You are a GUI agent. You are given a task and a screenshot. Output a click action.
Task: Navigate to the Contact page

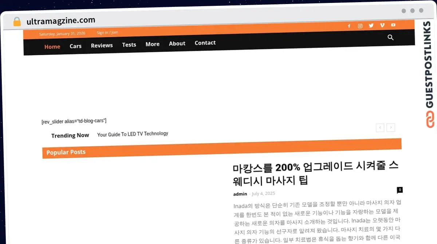click(205, 43)
